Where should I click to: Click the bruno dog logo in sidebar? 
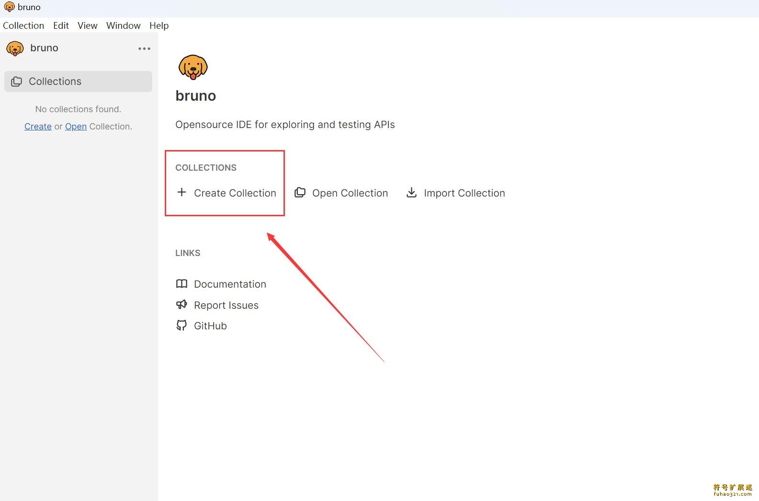[x=15, y=48]
